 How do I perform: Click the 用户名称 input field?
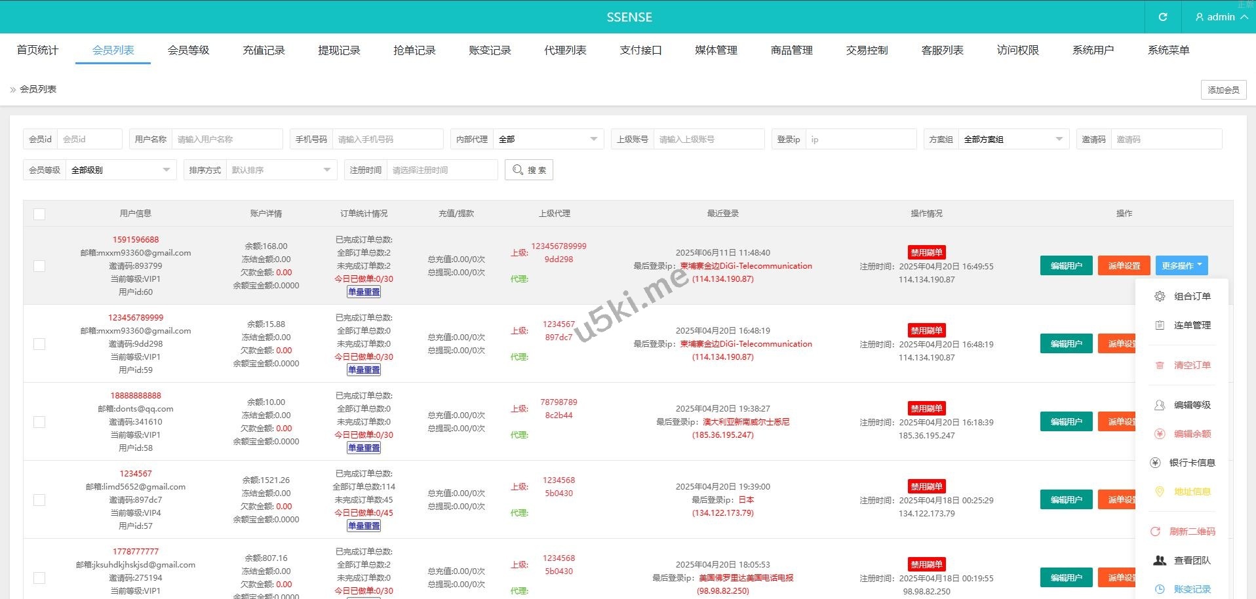tap(226, 139)
